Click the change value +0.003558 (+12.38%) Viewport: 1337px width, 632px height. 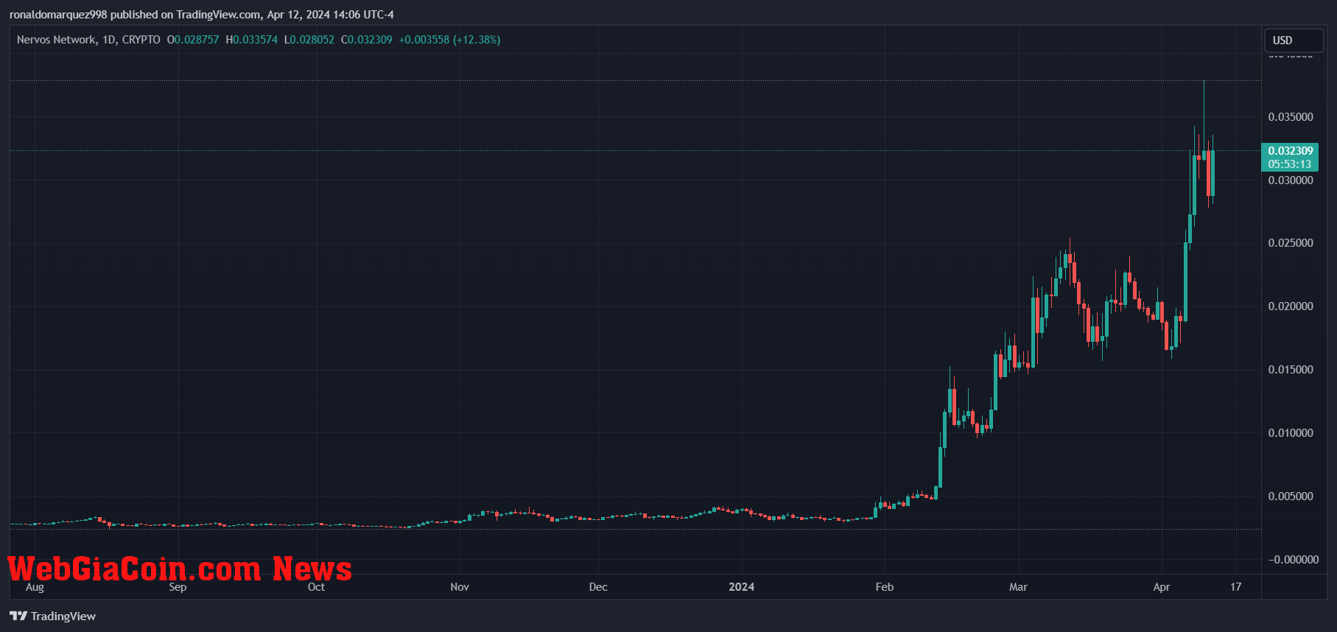pos(449,40)
